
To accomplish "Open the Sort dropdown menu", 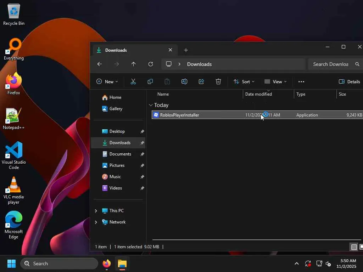I will pyautogui.click(x=244, y=82).
